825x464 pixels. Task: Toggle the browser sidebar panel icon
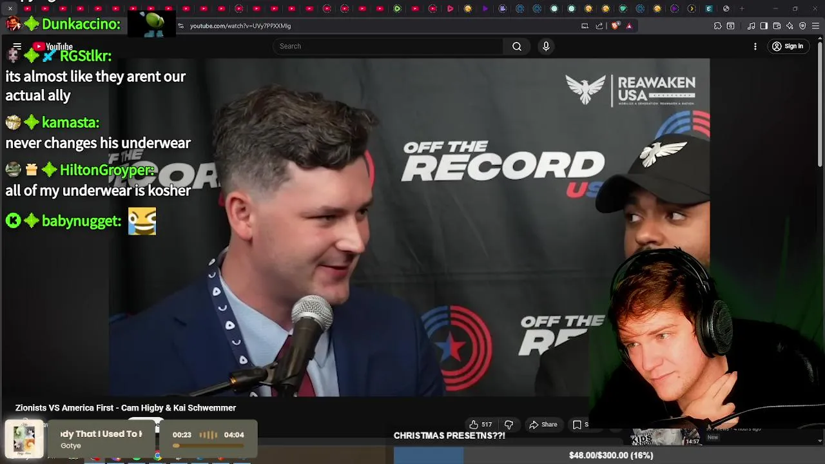coord(764,26)
